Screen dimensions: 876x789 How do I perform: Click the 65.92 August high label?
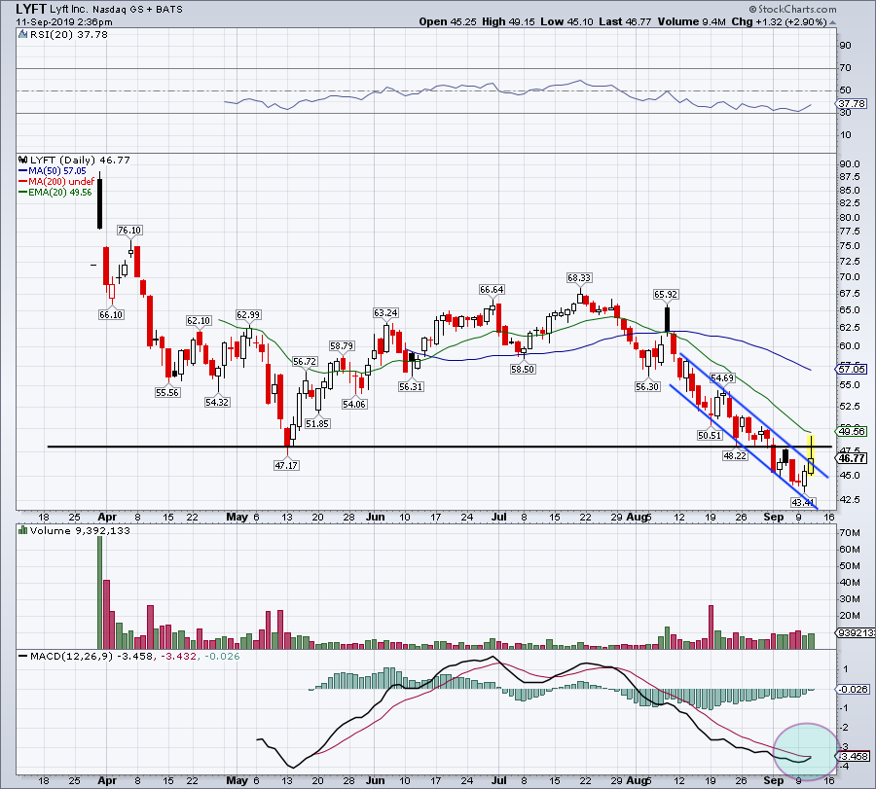666,294
